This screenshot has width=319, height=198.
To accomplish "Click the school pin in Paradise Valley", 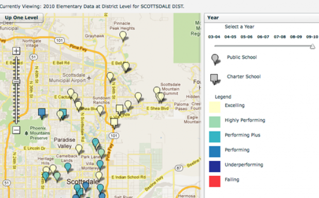I will point(79,149).
